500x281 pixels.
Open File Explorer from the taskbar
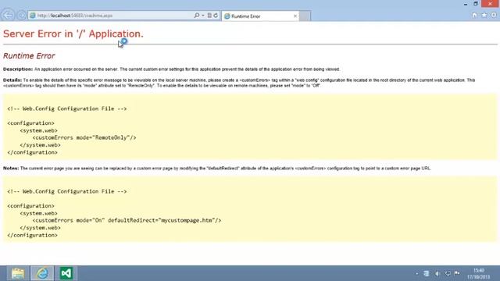pyautogui.click(x=18, y=273)
